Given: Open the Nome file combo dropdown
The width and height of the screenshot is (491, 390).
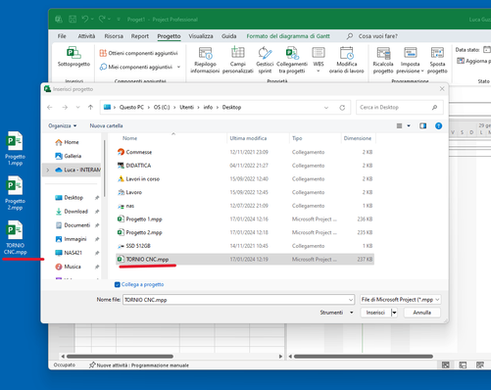Looking at the screenshot, I should point(351,300).
